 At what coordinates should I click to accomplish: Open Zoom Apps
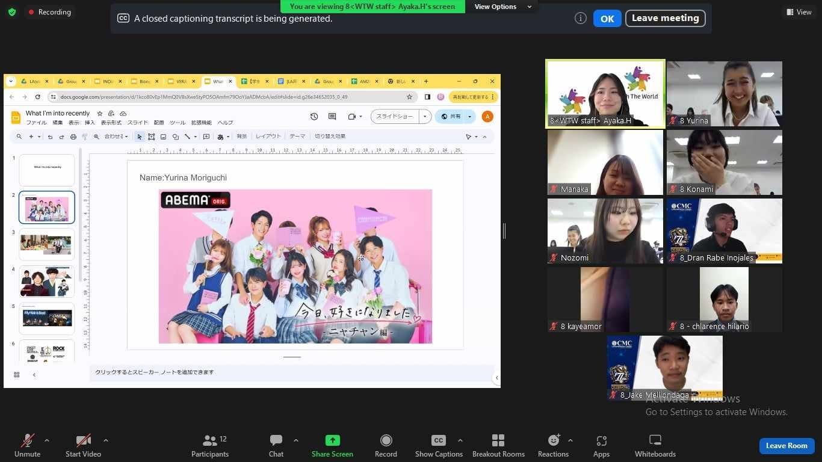[601, 445]
